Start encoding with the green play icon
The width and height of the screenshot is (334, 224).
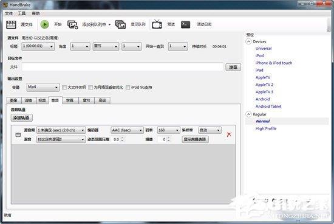(45, 24)
